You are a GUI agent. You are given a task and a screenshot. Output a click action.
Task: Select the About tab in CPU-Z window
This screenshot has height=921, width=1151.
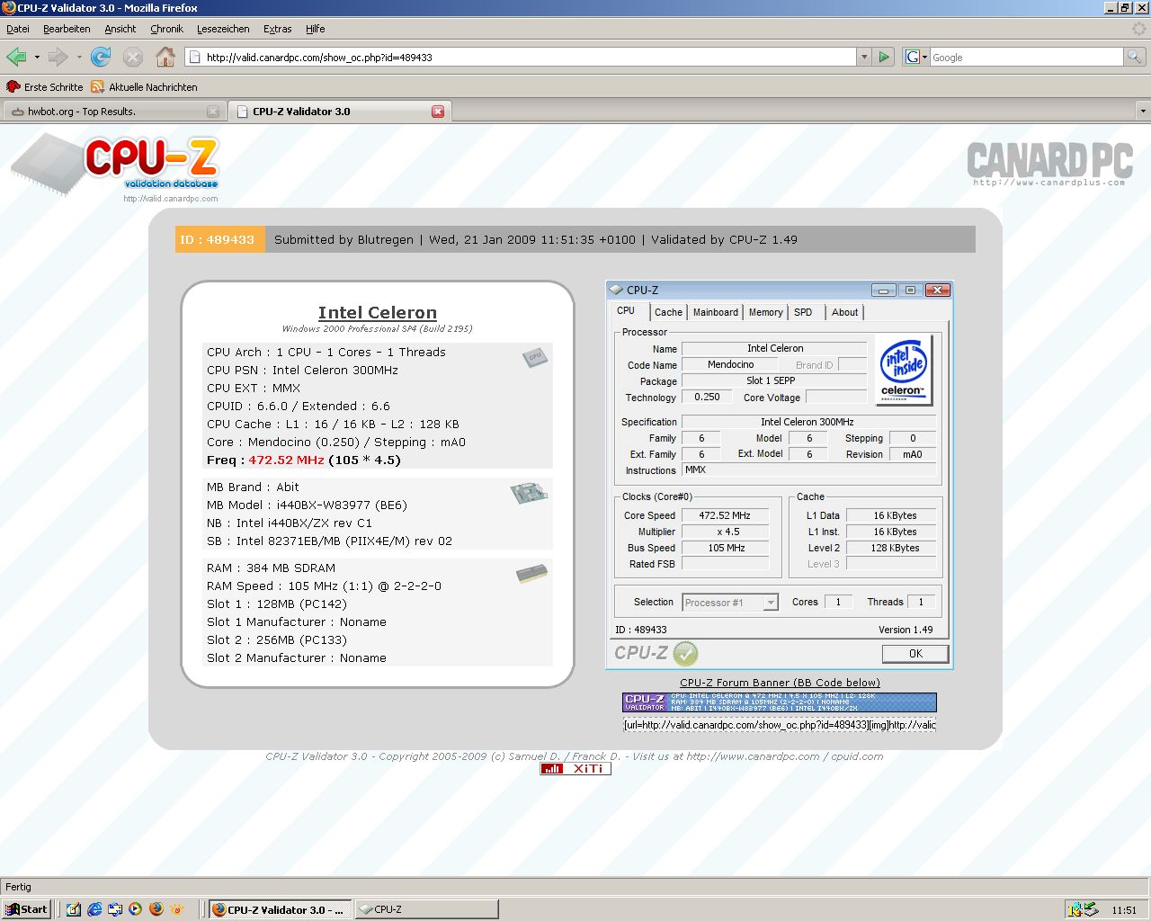pyautogui.click(x=845, y=312)
